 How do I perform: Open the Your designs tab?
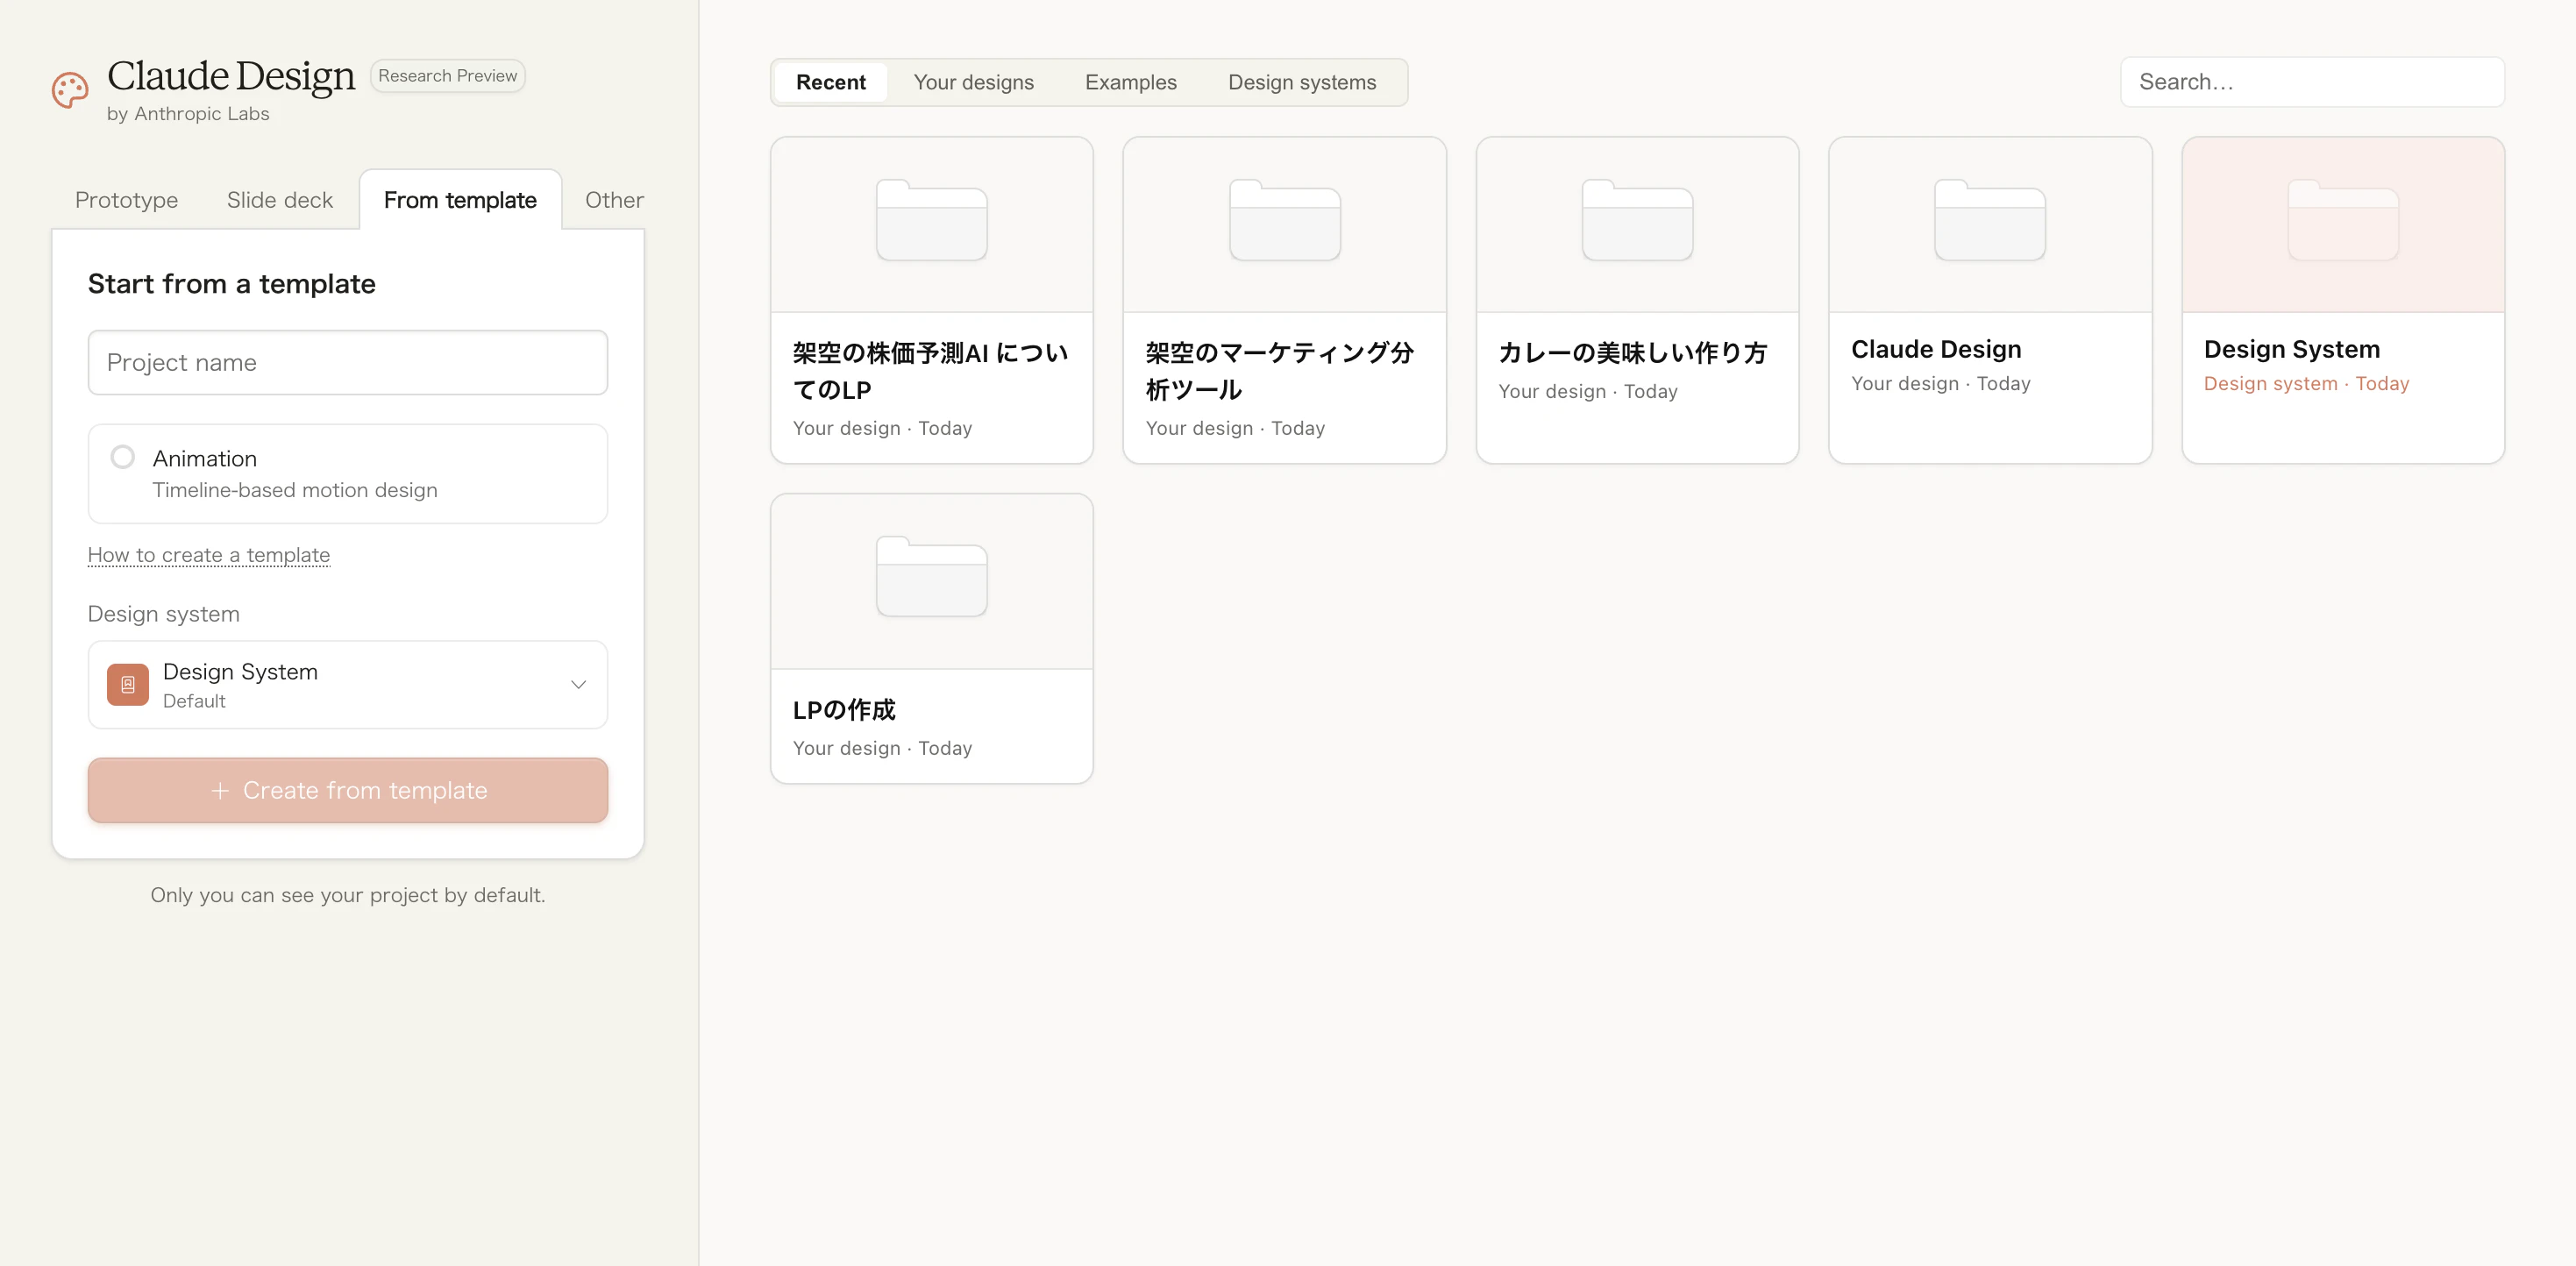tap(974, 82)
